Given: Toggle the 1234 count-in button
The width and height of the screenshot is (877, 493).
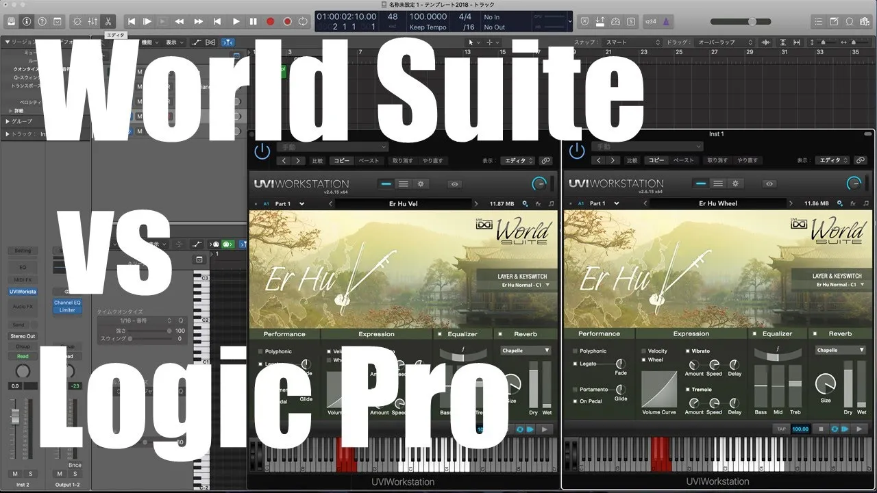Looking at the screenshot, I should [x=650, y=21].
